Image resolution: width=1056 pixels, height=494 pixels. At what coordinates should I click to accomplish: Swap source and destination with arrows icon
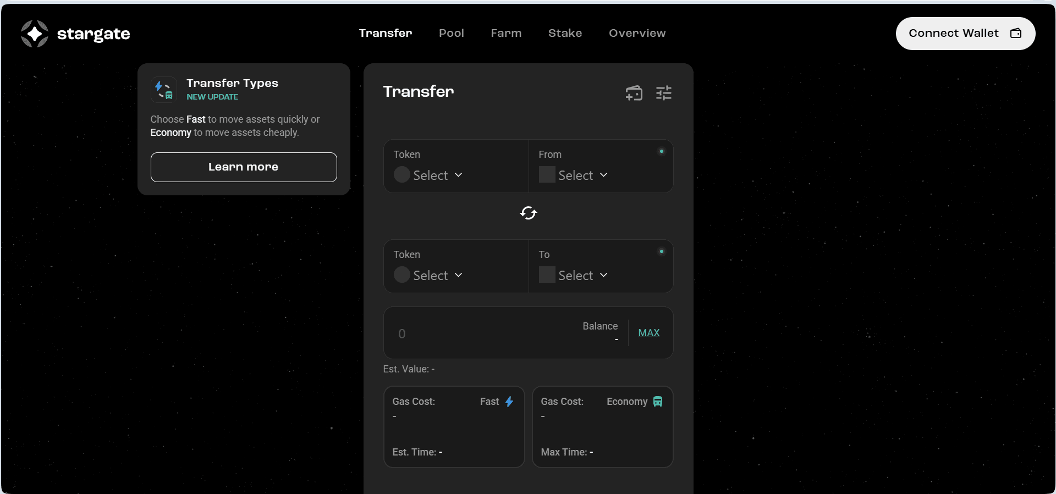529,213
